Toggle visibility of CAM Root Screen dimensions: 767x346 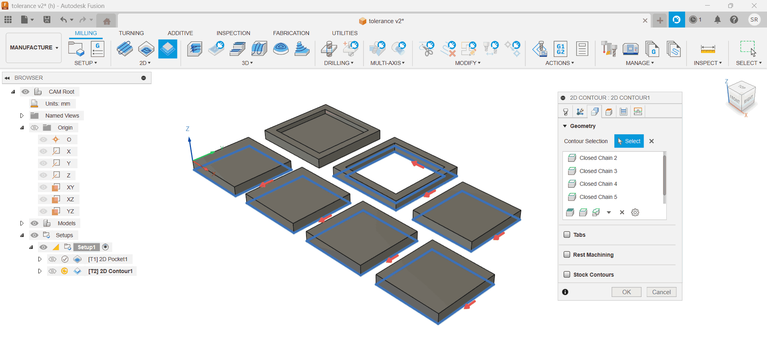tap(26, 92)
